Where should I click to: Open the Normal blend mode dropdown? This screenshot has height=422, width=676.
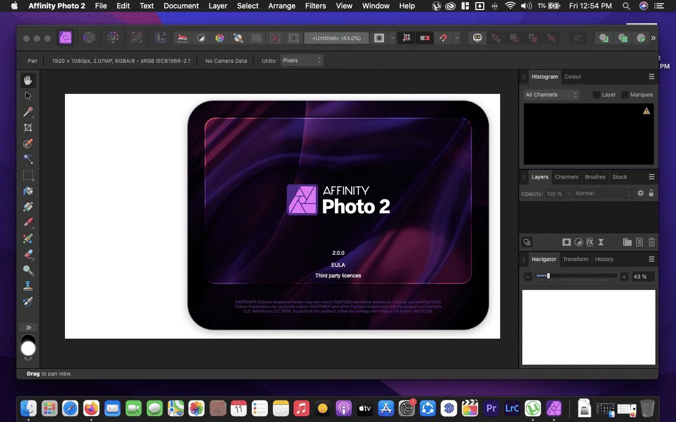(x=603, y=194)
